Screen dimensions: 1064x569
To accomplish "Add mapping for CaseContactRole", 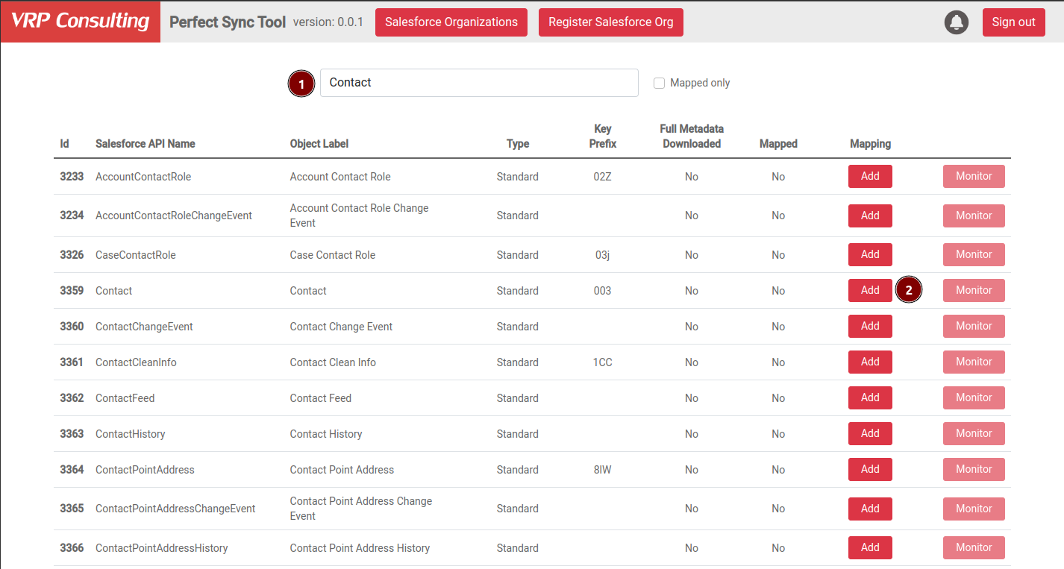I will point(870,254).
